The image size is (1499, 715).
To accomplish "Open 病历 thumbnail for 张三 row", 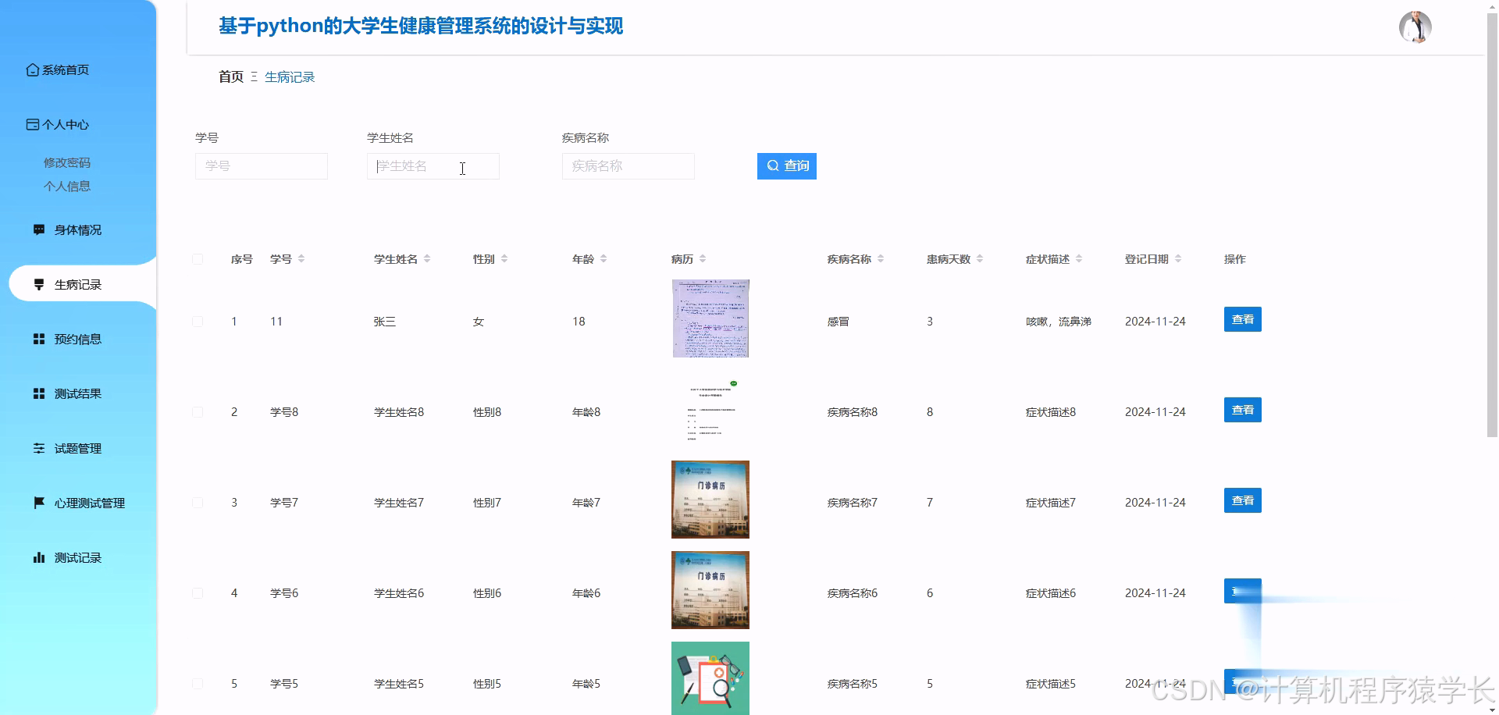I will (710, 318).
